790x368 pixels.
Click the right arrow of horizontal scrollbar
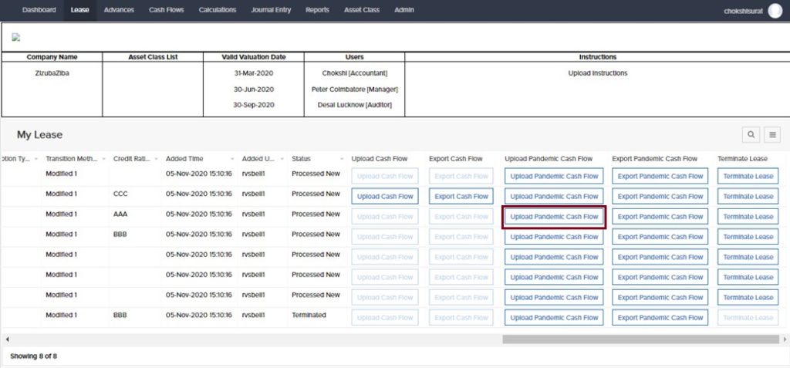coord(785,339)
